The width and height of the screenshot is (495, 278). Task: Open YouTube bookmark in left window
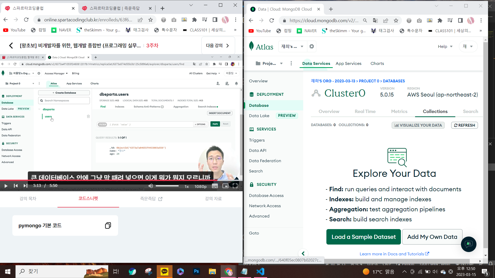tap(14, 30)
